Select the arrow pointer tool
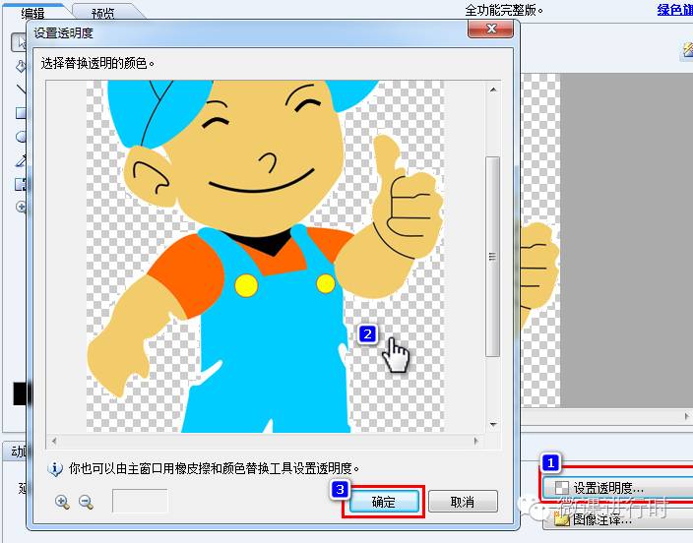The width and height of the screenshot is (693, 543). click(21, 42)
